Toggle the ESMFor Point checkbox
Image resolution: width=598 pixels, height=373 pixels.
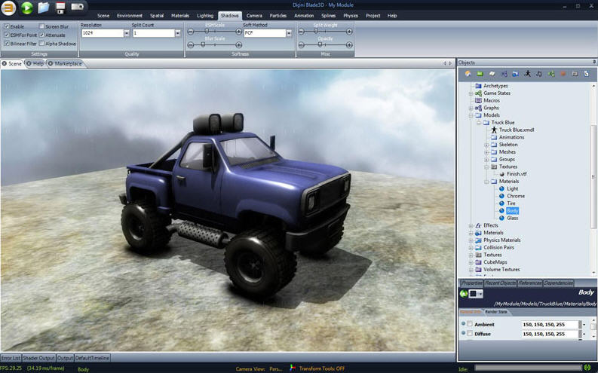(x=7, y=35)
